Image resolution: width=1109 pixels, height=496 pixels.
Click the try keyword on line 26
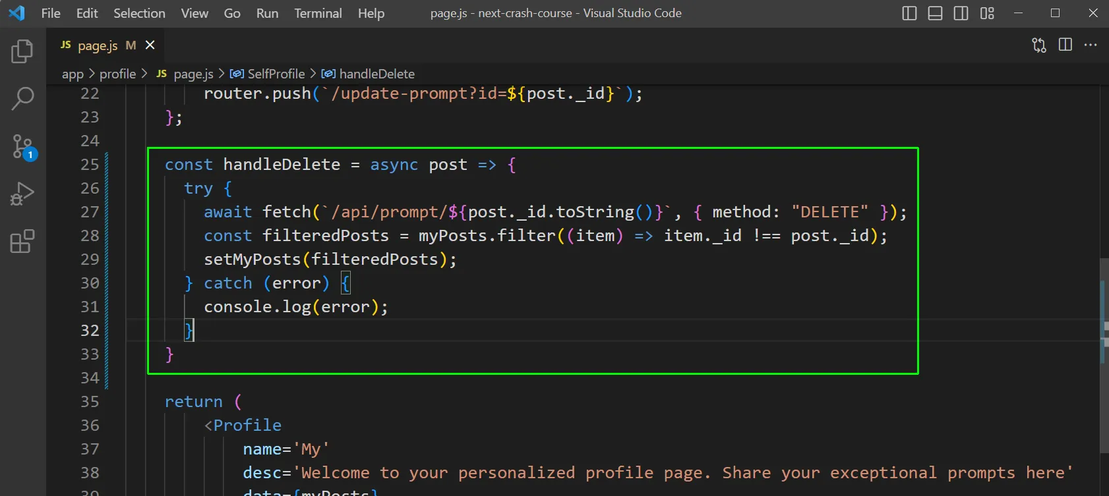pyautogui.click(x=198, y=189)
